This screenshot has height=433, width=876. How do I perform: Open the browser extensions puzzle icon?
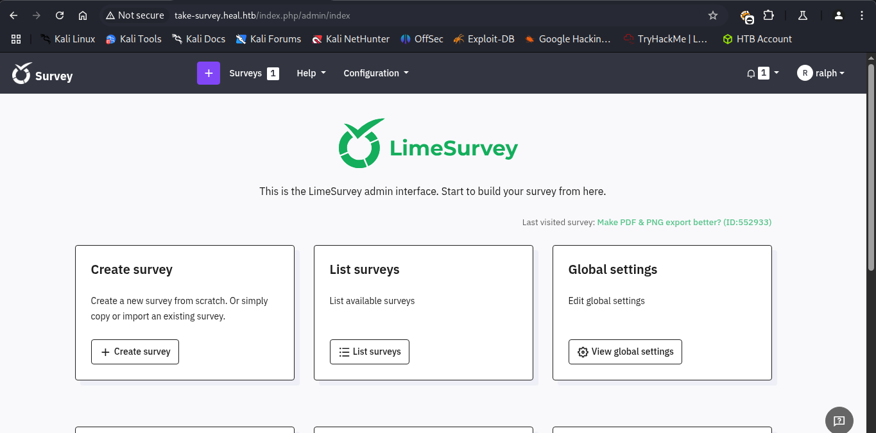[x=768, y=15]
